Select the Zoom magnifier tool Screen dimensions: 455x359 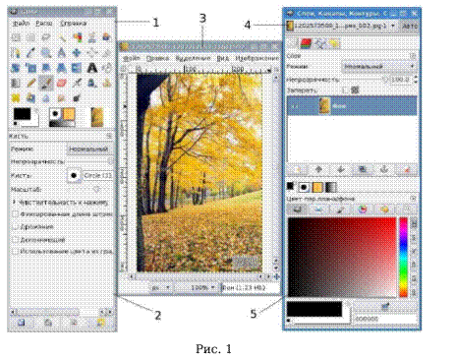(46, 53)
